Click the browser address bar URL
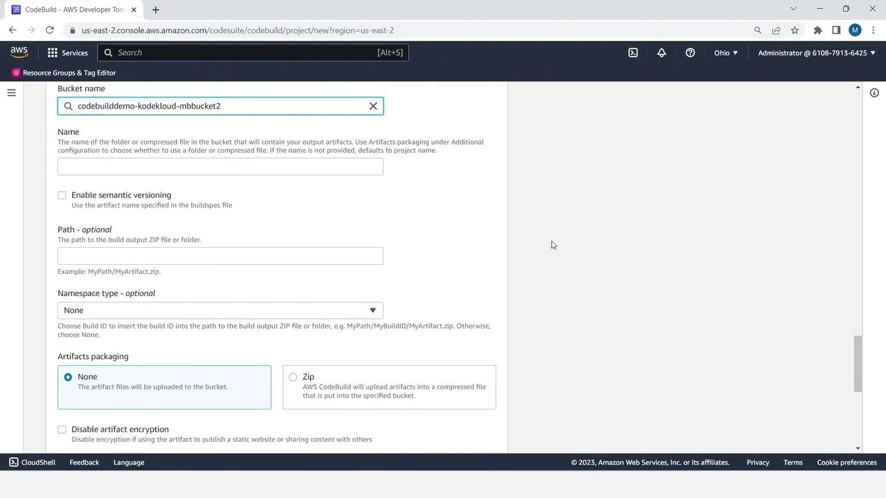This screenshot has width=886, height=498. [237, 30]
